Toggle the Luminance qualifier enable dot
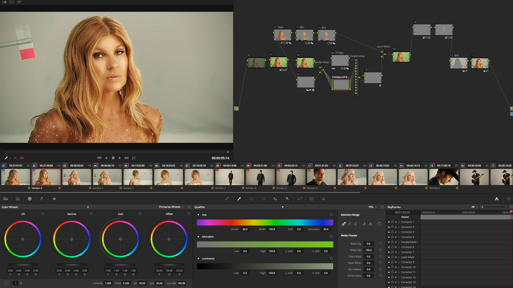The height and width of the screenshot is (288, 513). (x=198, y=258)
